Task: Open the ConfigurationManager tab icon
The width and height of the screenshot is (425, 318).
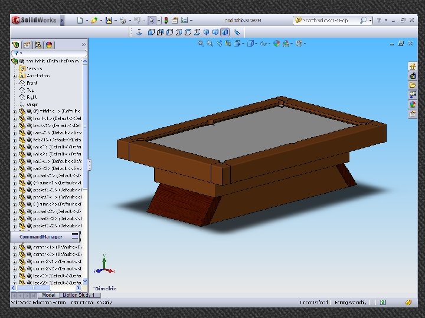Action: coord(38,44)
